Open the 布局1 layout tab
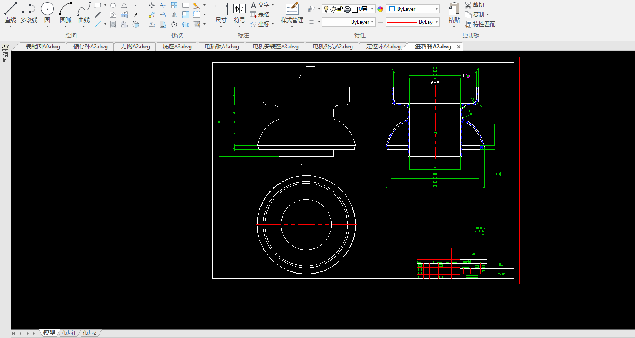This screenshot has height=338, width=635. [68, 333]
